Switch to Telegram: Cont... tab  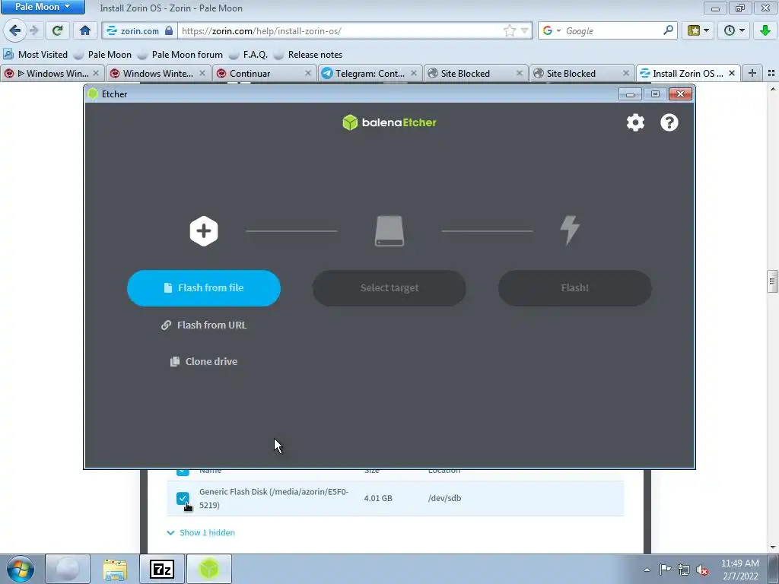(x=369, y=74)
